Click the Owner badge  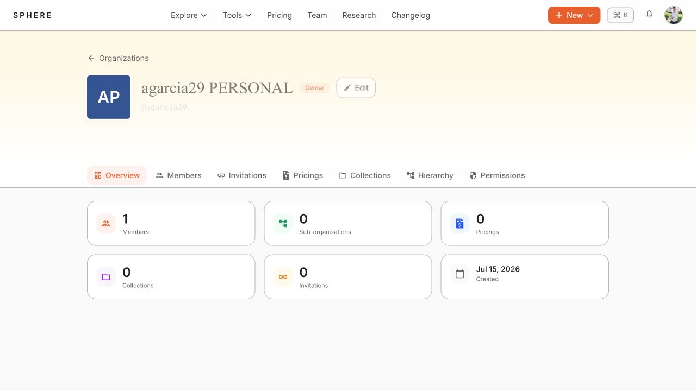pos(314,88)
